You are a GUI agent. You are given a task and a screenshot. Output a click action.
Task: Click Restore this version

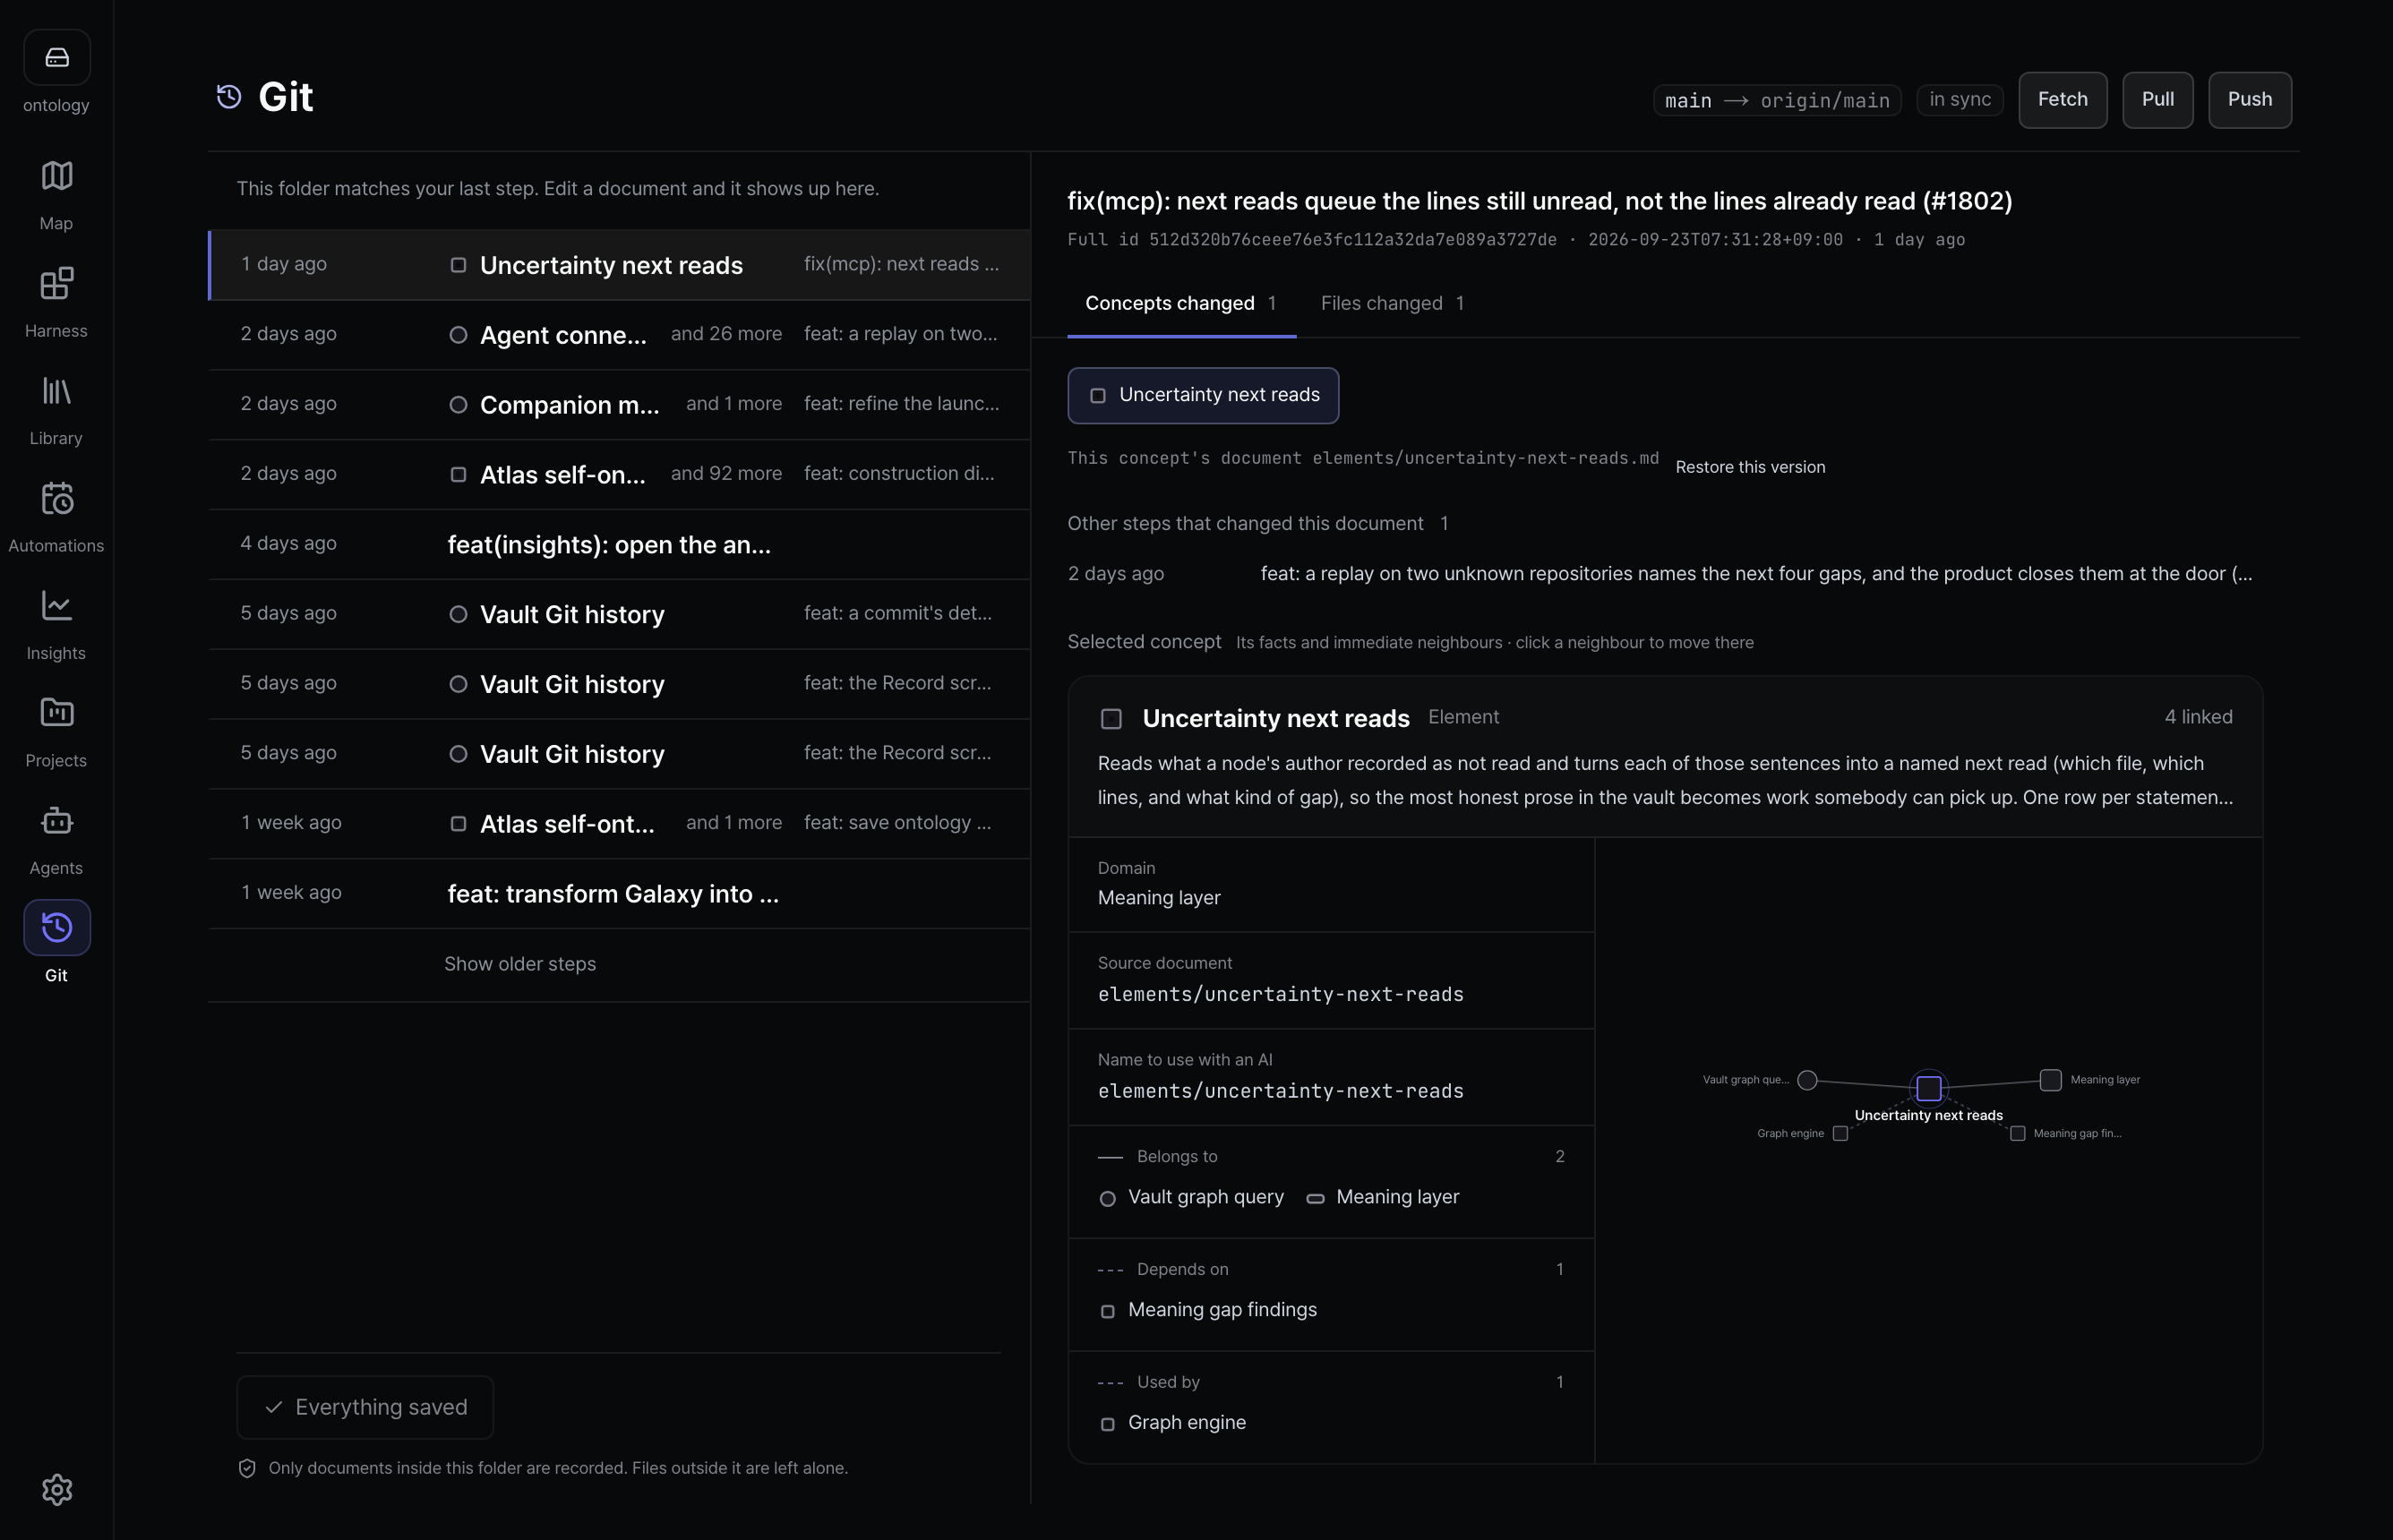1750,467
